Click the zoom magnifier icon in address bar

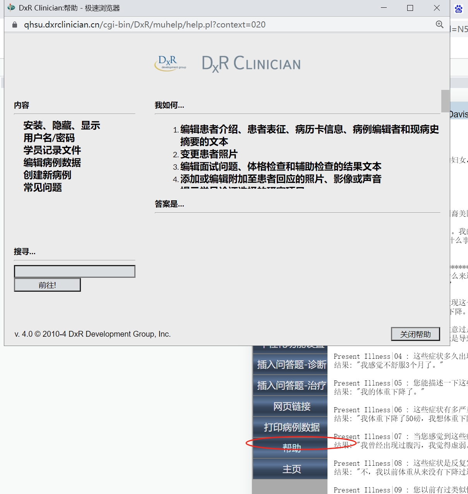coord(439,24)
